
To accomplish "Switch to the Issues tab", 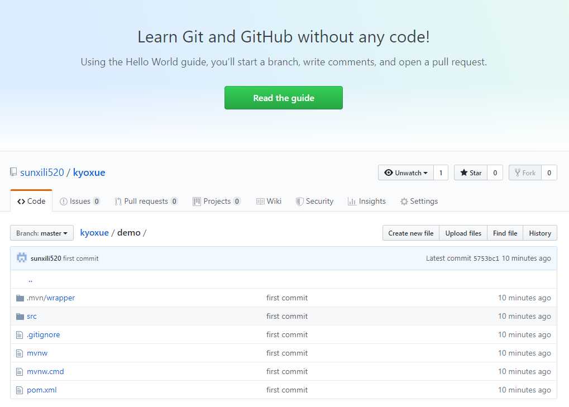I will click(80, 201).
